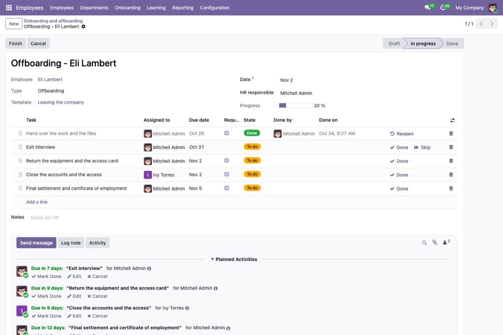The height and width of the screenshot is (335, 503).
Task: Delete the 'Exit interview' task row
Action: click(x=451, y=147)
